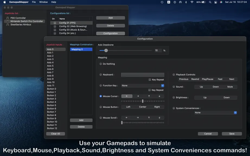
Task: Cancel the configuration dialog
Action: (208, 134)
